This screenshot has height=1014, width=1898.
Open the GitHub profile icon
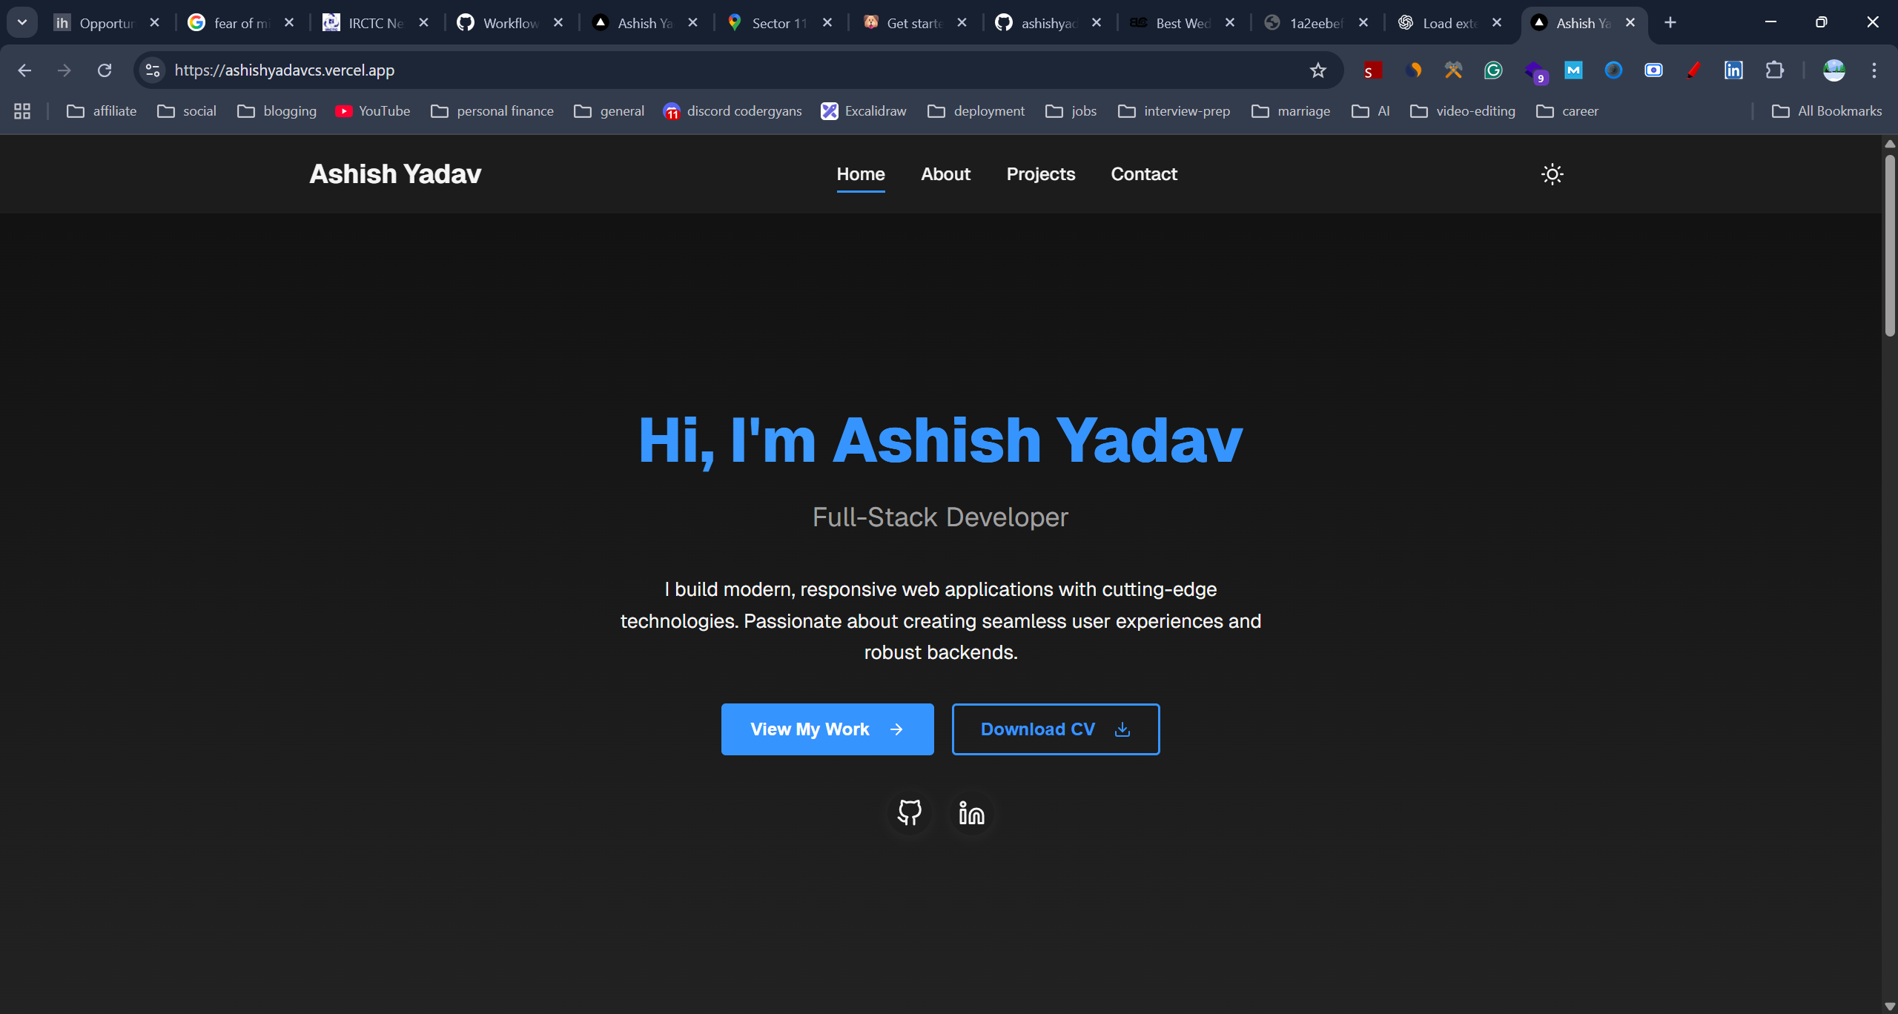pyautogui.click(x=909, y=812)
